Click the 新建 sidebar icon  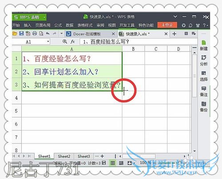click(x=204, y=45)
